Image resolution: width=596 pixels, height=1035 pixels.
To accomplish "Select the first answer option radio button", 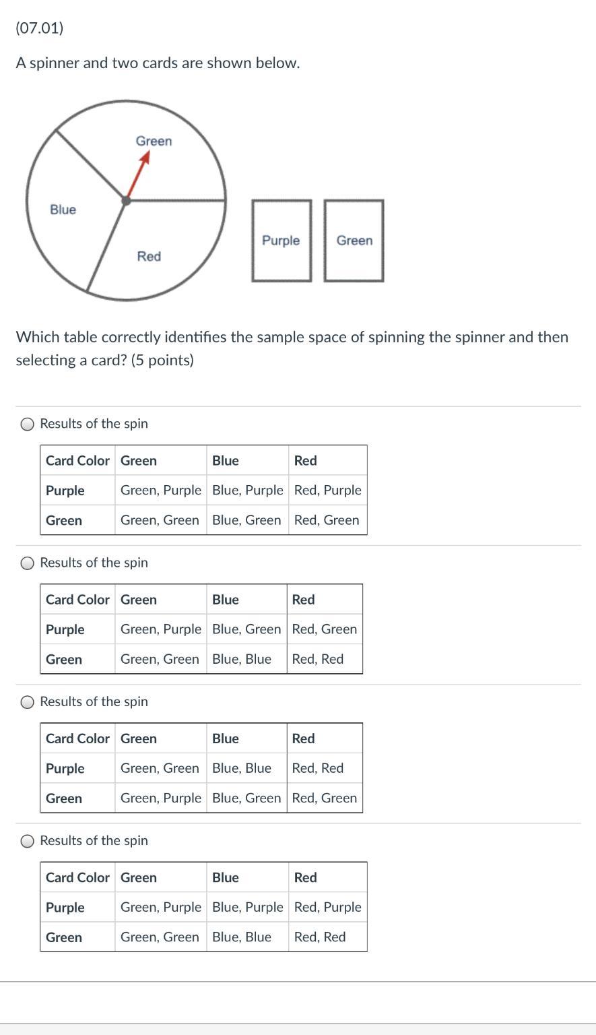I will pyautogui.click(x=28, y=424).
